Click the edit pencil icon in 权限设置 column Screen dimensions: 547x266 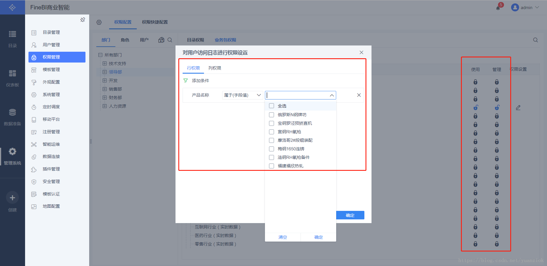point(518,107)
